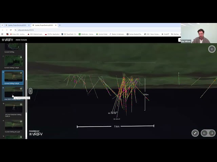
Task: Open the apps grid in bookmarks bar
Action: point(2,34)
